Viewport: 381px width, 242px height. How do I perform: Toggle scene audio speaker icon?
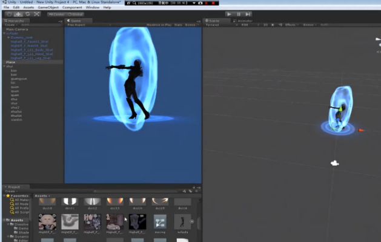coord(280,25)
